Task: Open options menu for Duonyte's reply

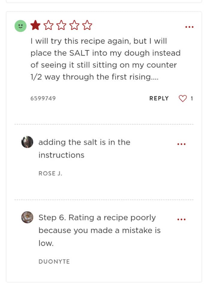Action: (x=181, y=219)
